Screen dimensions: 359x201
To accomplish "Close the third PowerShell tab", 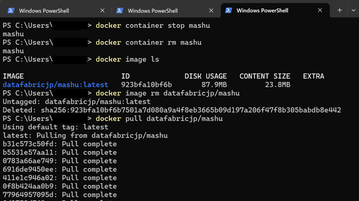I will pyautogui.click(x=320, y=10).
